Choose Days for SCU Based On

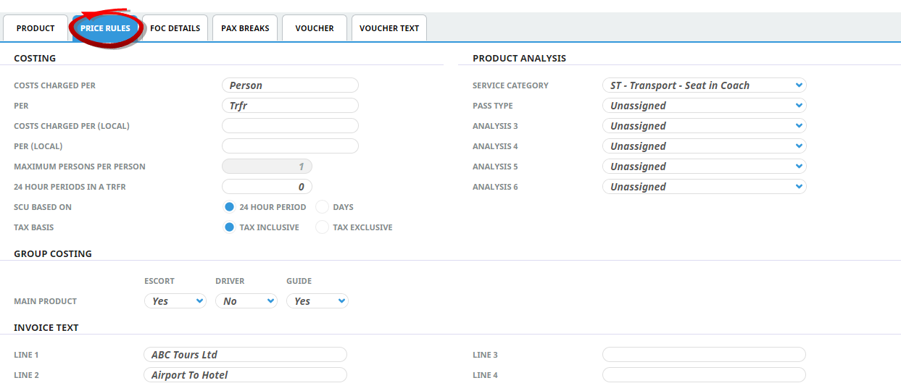tap(323, 207)
